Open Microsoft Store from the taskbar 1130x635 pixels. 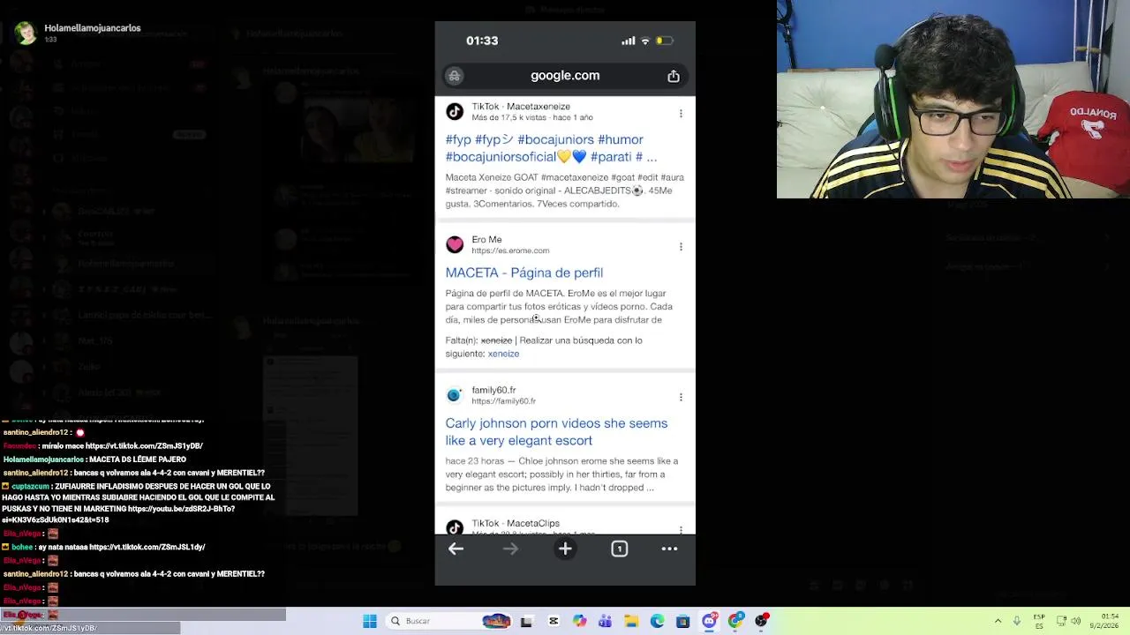pos(682,621)
